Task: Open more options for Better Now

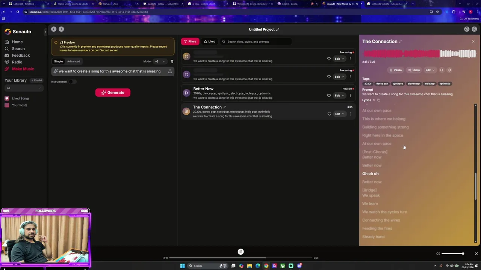Action: tap(350, 96)
